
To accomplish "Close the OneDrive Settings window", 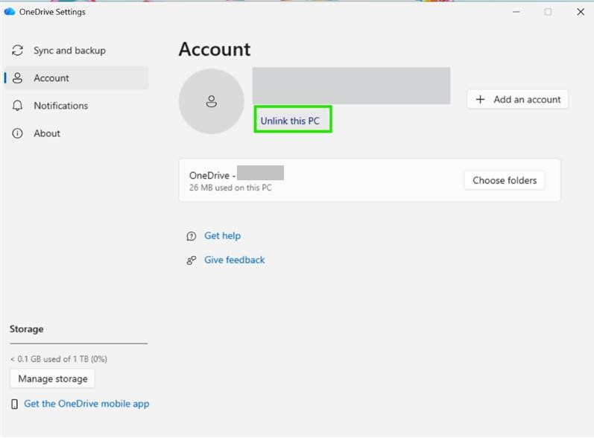I will [581, 12].
